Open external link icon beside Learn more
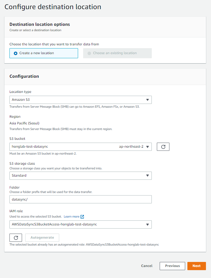This screenshot has height=278, width=211. coord(82,217)
